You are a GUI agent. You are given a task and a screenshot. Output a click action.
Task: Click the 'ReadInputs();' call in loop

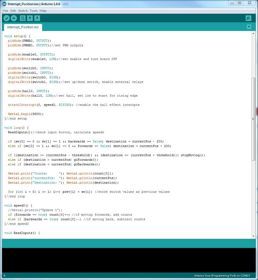tap(20, 132)
